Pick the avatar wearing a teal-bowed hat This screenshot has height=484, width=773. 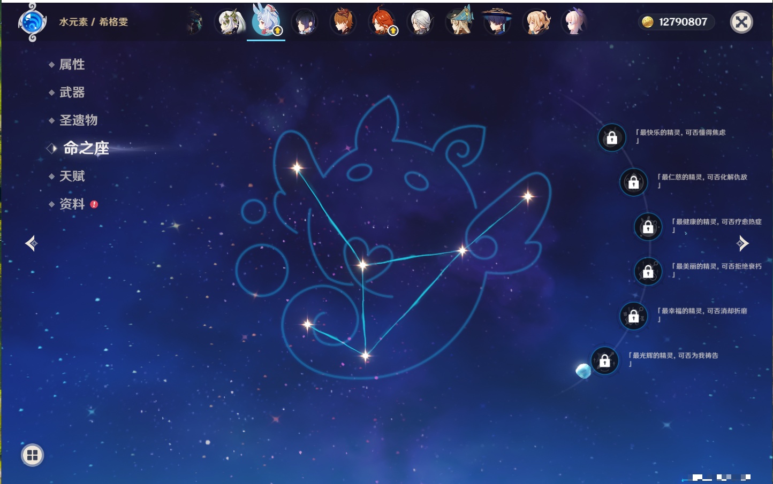coord(460,21)
